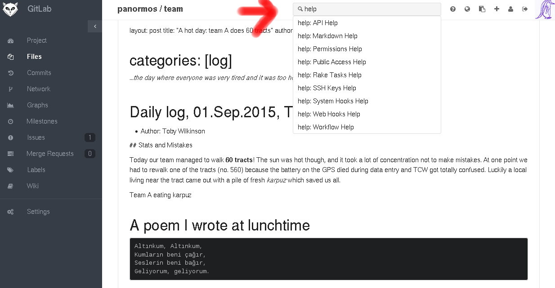The width and height of the screenshot is (555, 288).
Task: Select 'help: Markdown Help' suggestion
Action: click(x=327, y=36)
